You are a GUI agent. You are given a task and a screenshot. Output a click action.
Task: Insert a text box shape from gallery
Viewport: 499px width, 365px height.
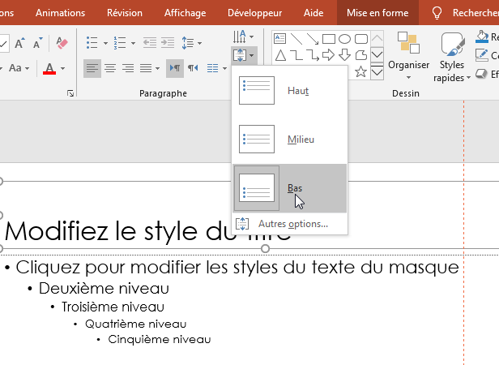point(280,38)
